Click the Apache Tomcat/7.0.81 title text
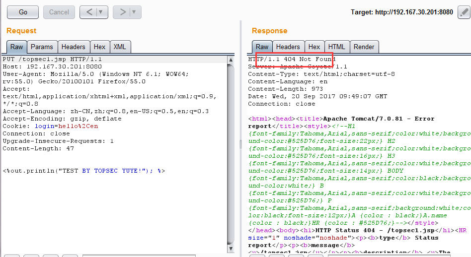This screenshot has width=471, height=257. (x=363, y=119)
